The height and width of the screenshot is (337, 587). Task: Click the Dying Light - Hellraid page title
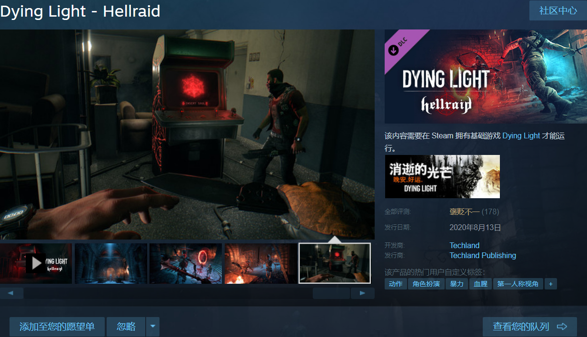pyautogui.click(x=80, y=11)
